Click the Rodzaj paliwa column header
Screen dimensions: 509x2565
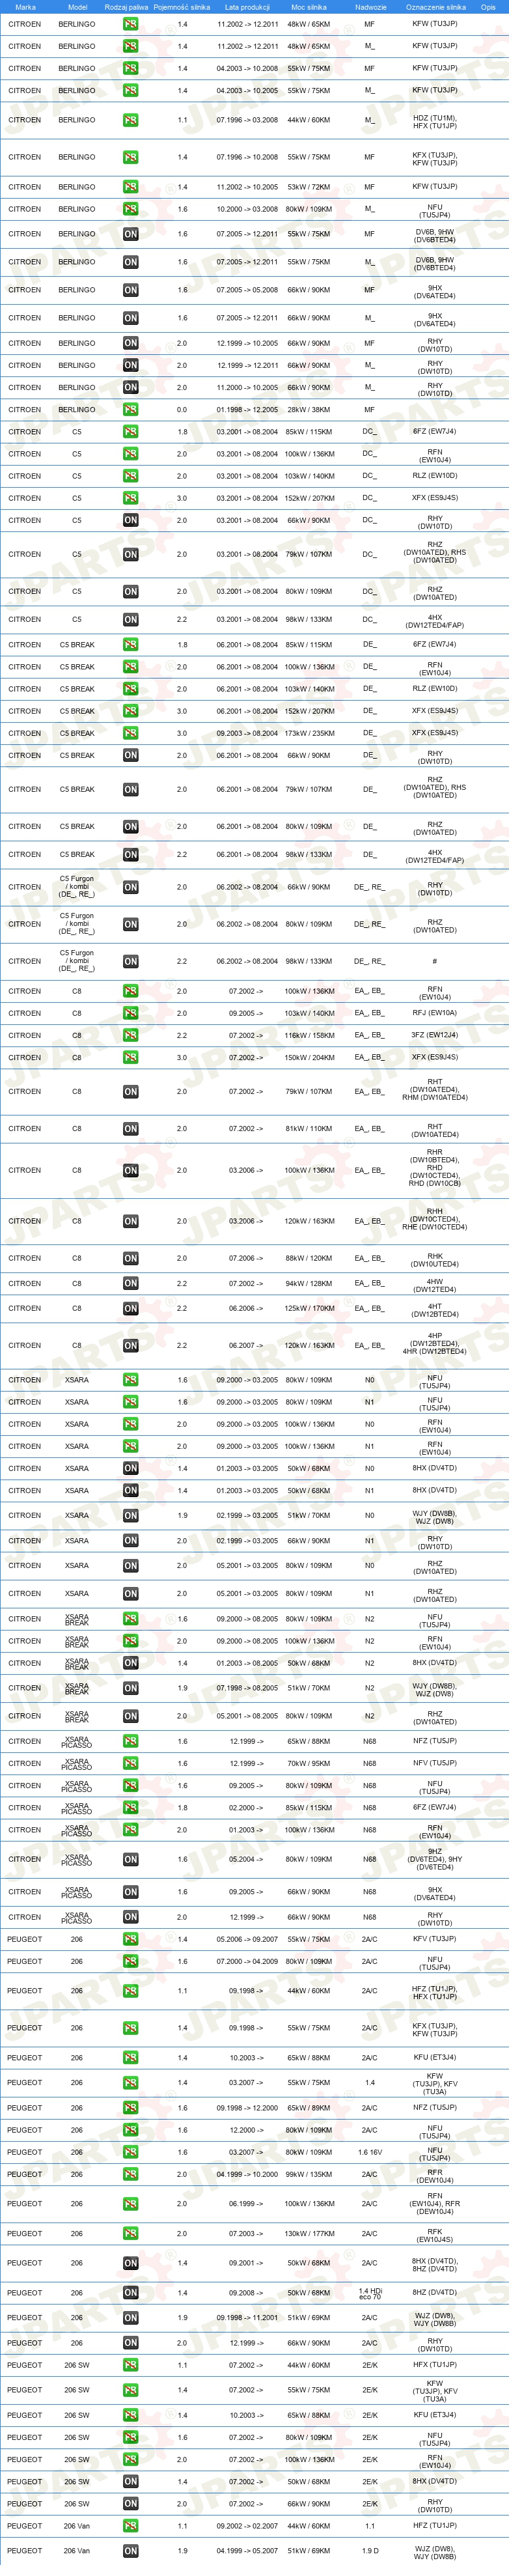tap(126, 7)
